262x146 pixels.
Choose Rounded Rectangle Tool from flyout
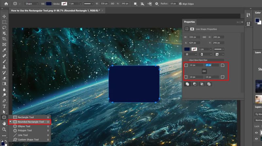[30, 122]
